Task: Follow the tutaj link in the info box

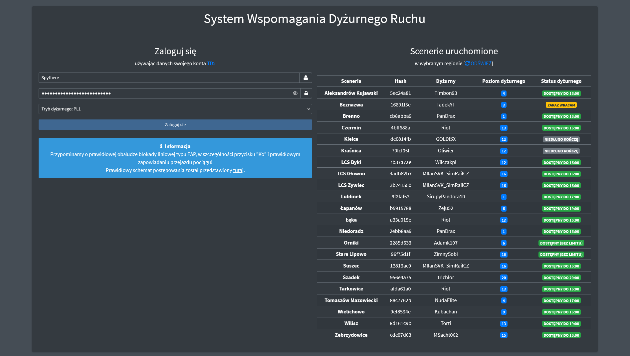Action: 238,170
